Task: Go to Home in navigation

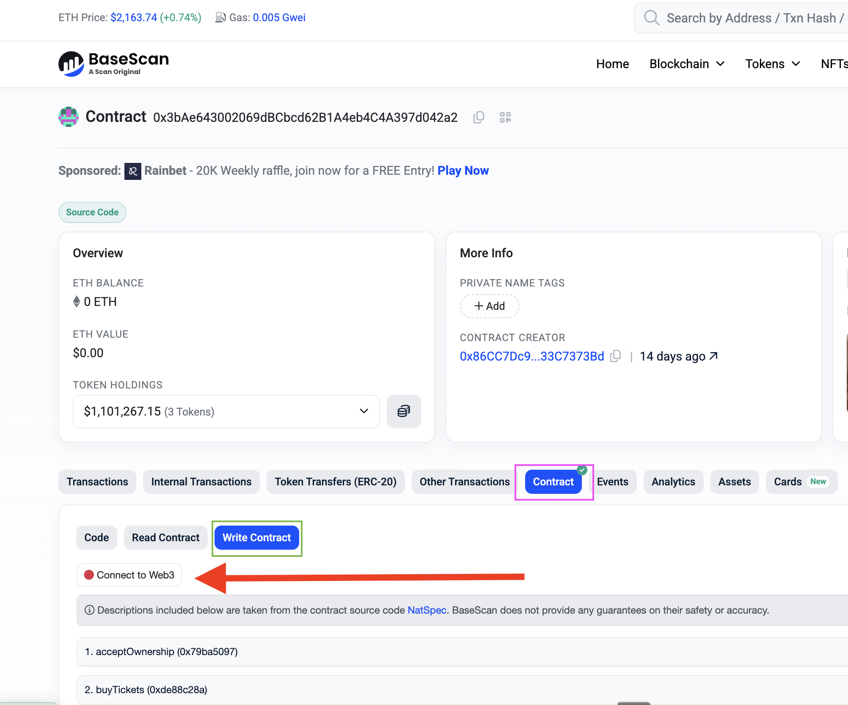Action: (x=612, y=64)
